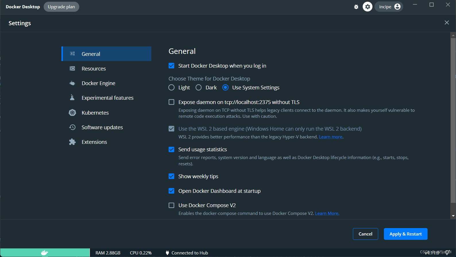Uncheck Send usage statistics
Screen dimensions: 456x257
171,149
